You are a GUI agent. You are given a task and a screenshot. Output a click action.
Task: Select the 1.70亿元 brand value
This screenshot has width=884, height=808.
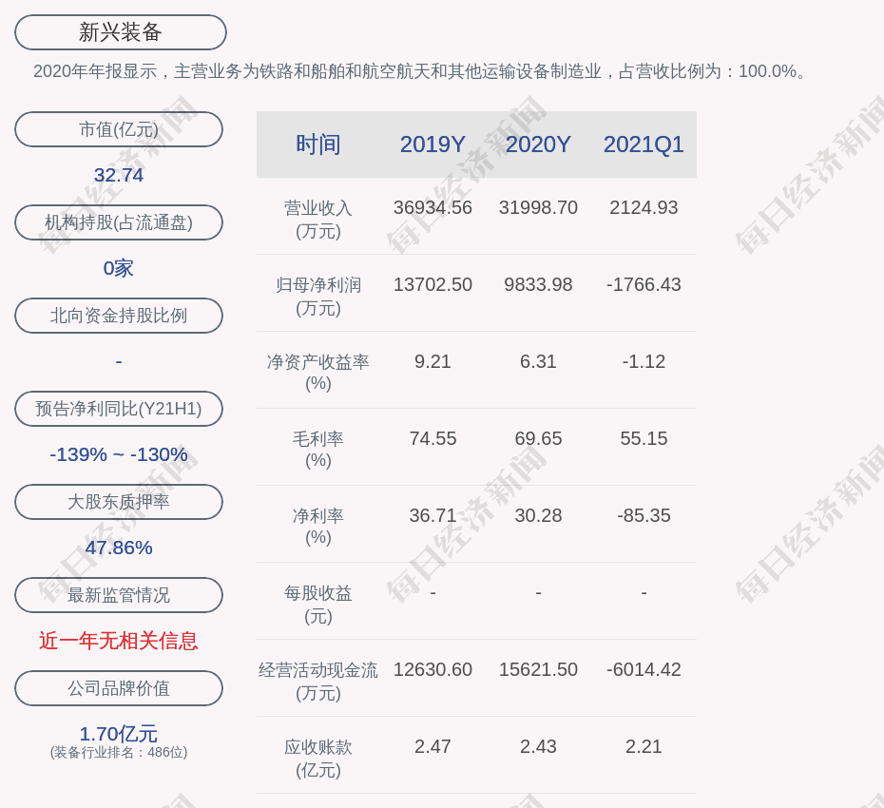[x=119, y=734]
